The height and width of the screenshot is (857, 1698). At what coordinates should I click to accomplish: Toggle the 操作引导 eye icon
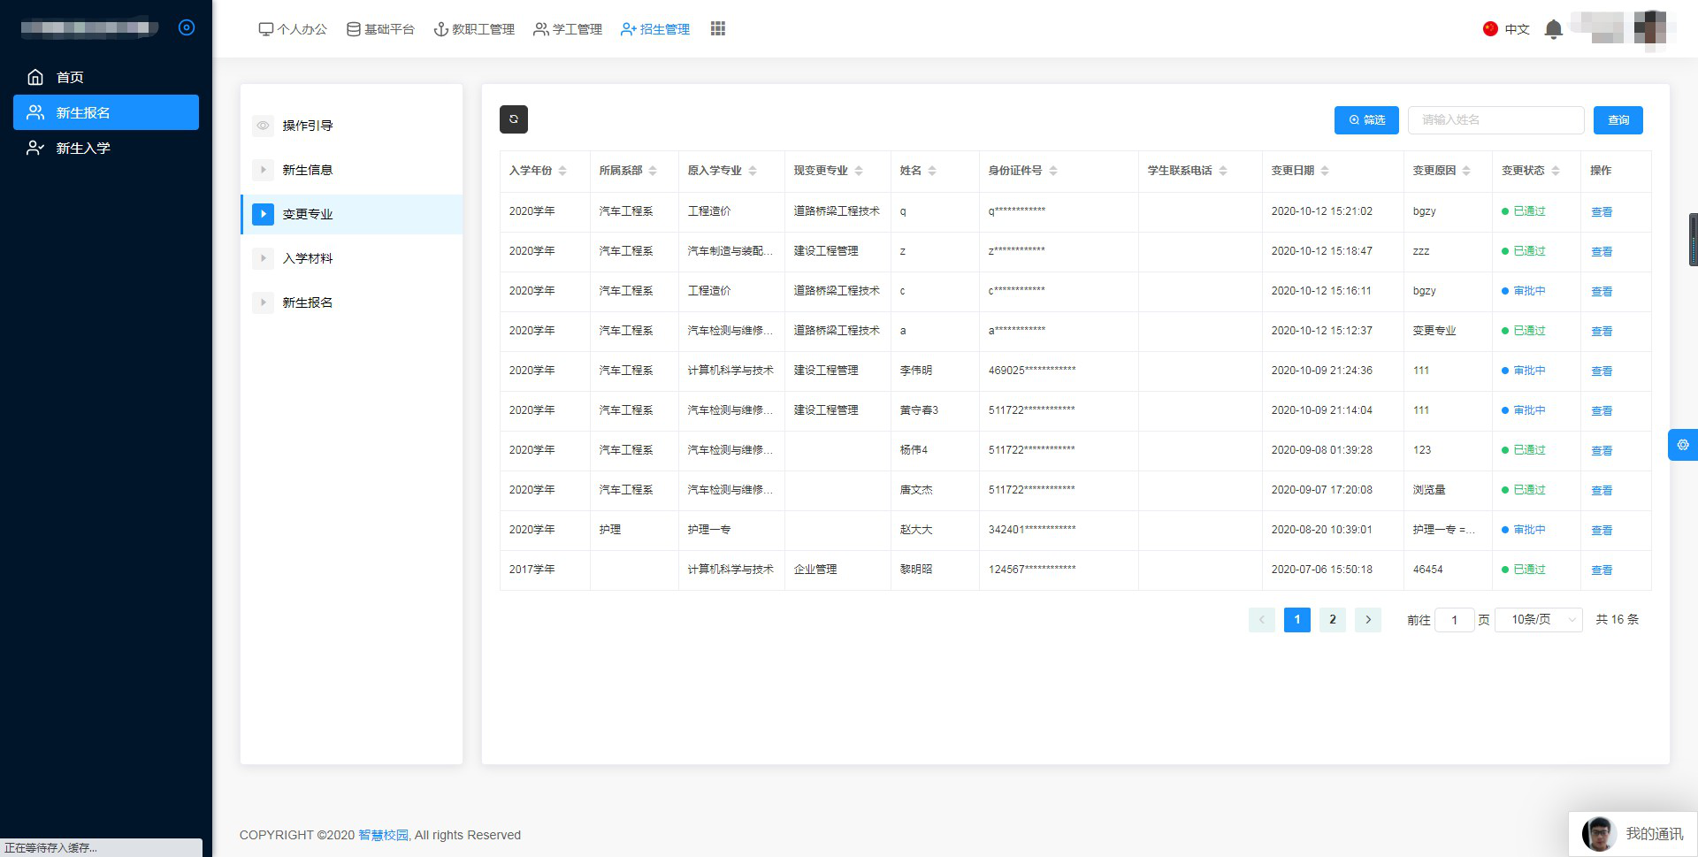[x=263, y=126]
